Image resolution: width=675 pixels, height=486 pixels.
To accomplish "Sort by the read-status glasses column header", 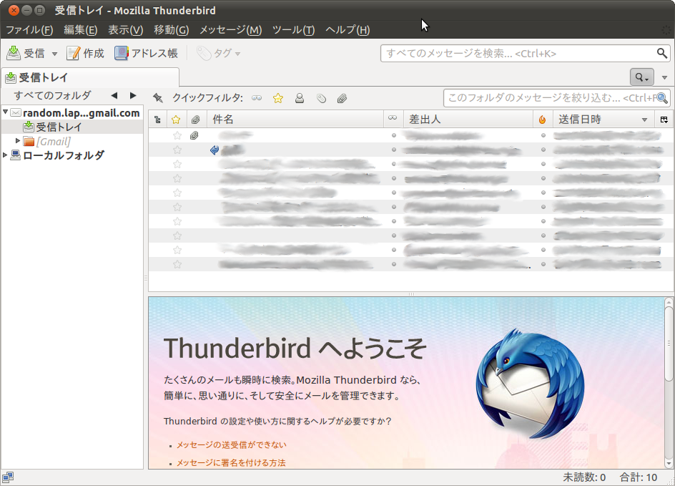I will point(393,118).
